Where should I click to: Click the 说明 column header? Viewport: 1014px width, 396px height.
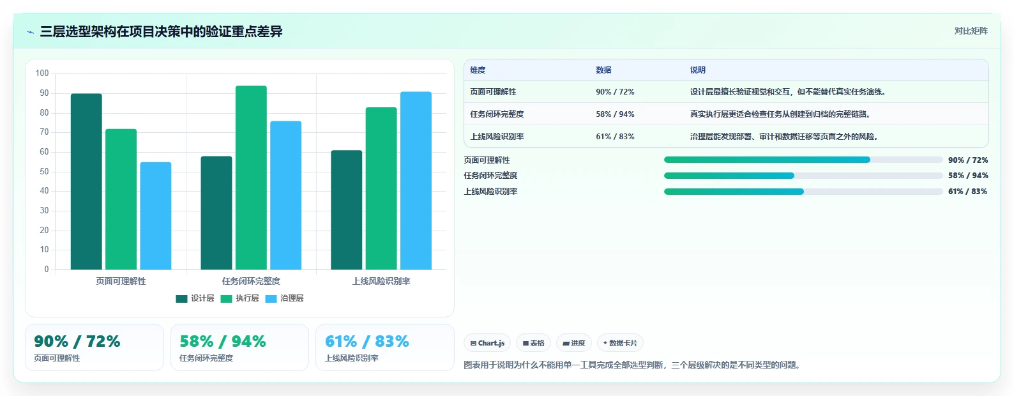point(697,70)
